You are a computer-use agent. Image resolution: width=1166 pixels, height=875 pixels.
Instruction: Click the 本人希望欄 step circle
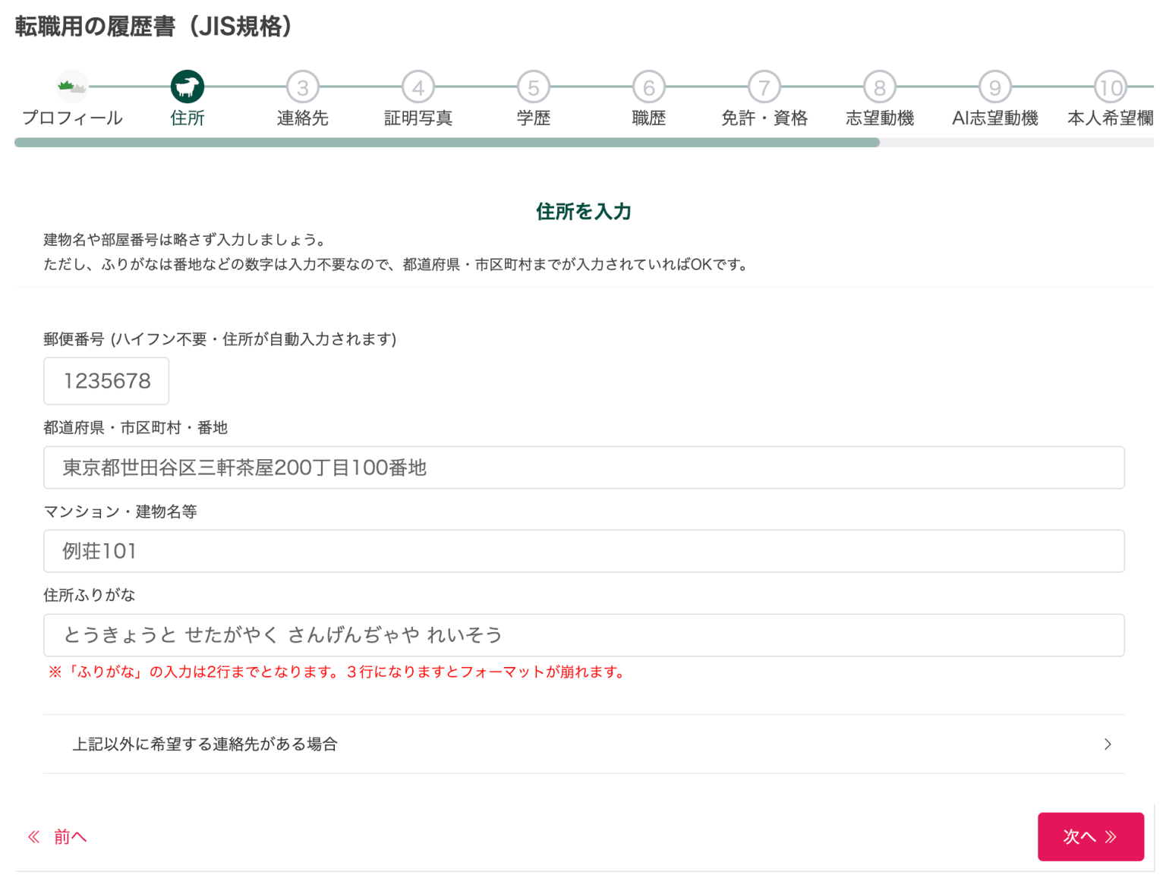click(1111, 87)
